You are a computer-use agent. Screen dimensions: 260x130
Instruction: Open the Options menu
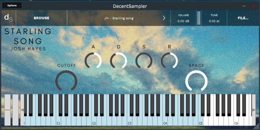12,5
